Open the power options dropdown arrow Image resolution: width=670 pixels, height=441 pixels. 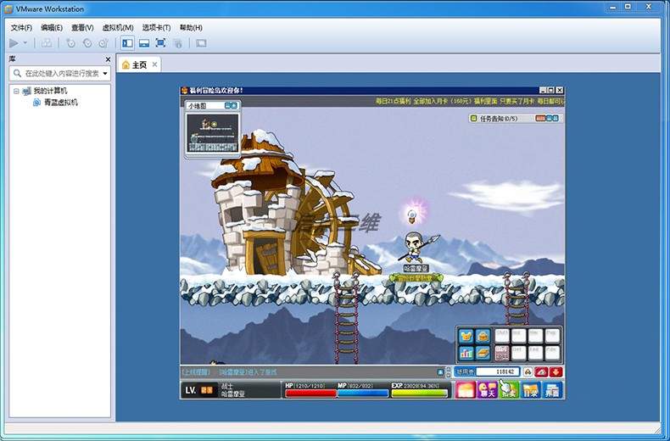25,42
